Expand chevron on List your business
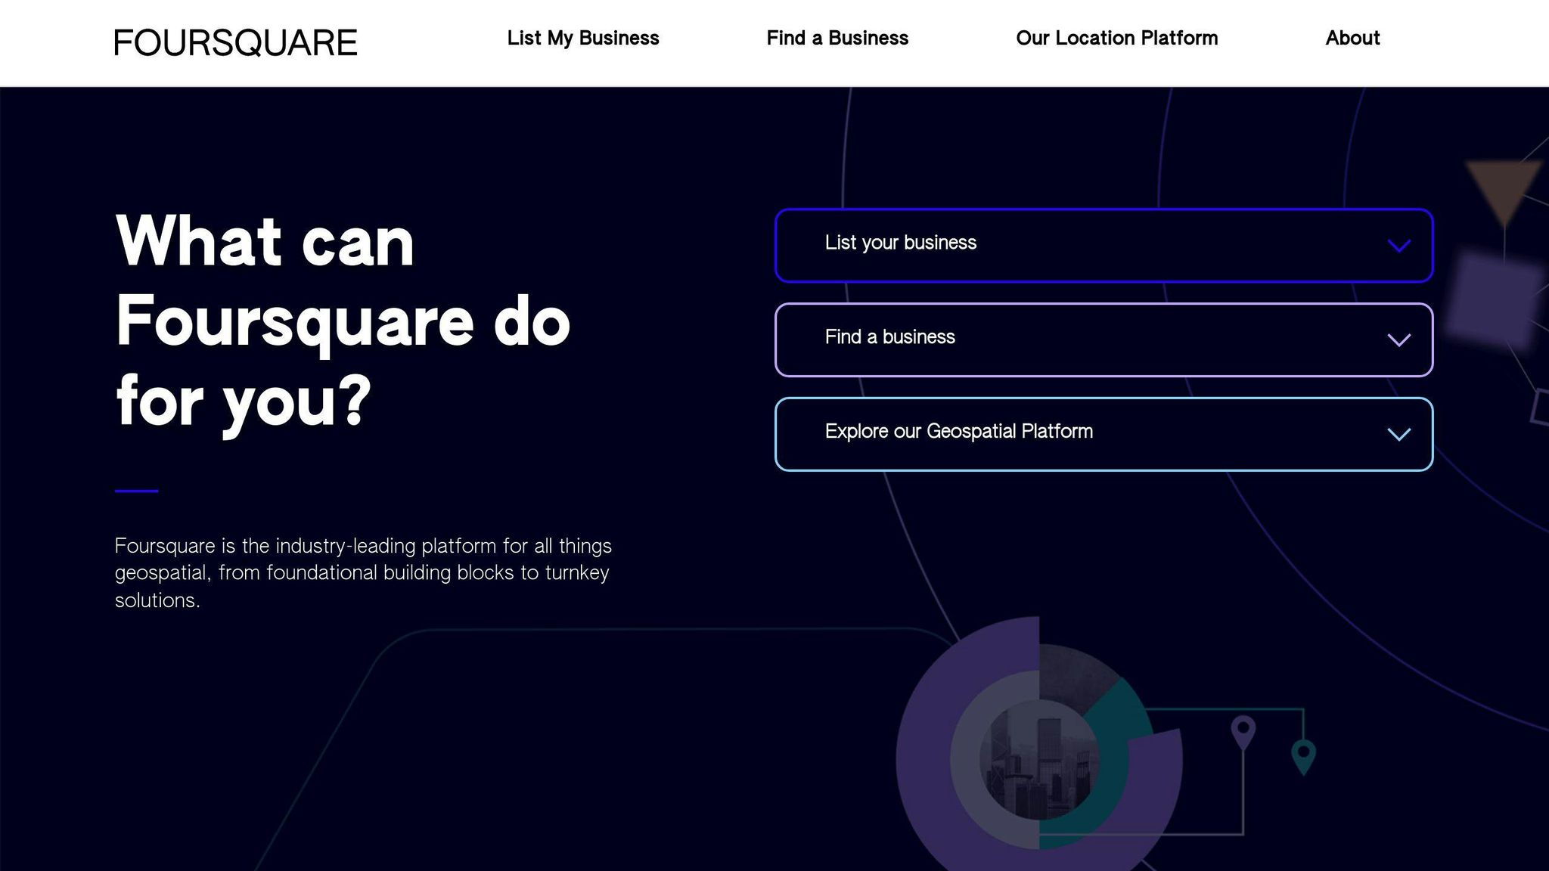This screenshot has height=871, width=1549. coord(1398,246)
